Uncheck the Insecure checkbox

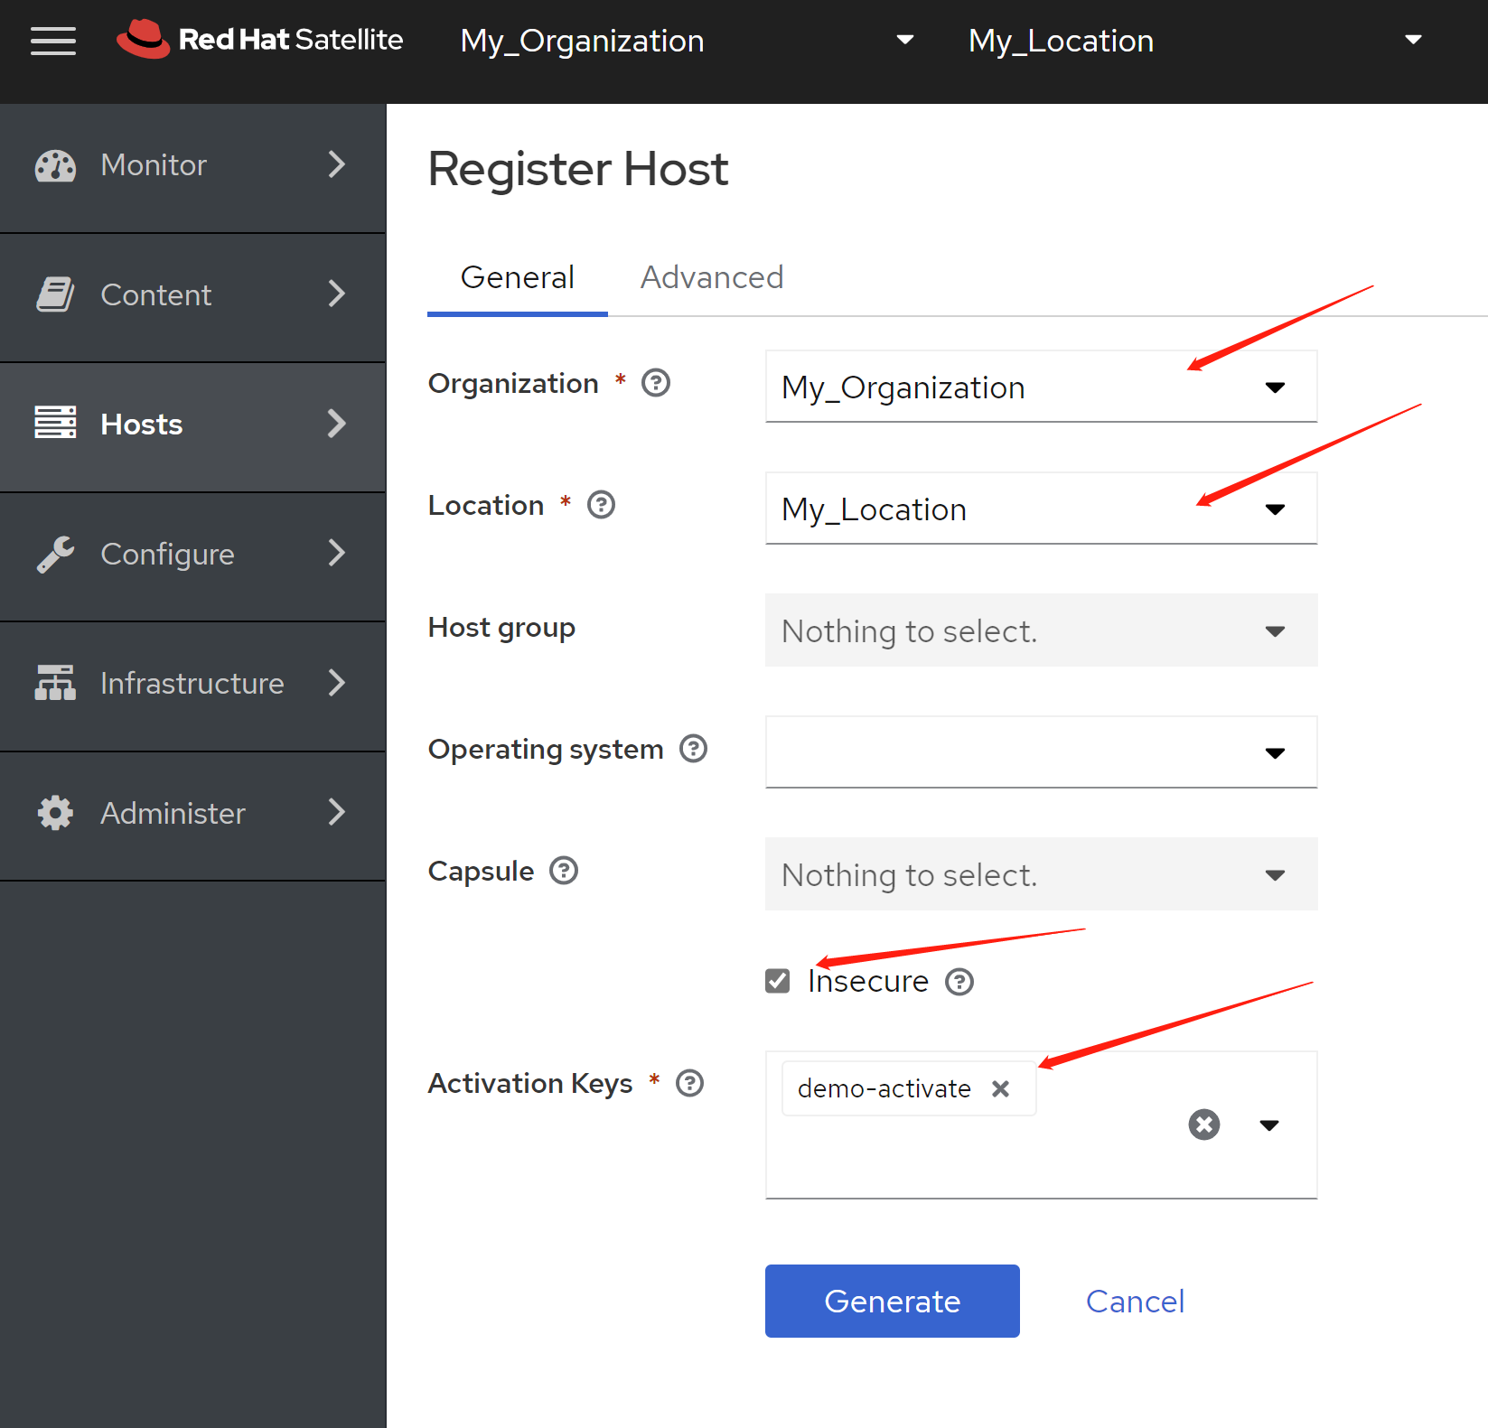pos(777,981)
